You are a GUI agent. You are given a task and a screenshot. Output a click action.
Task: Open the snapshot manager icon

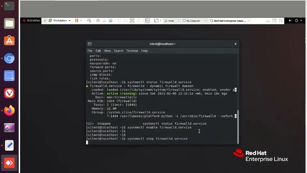[111, 21]
